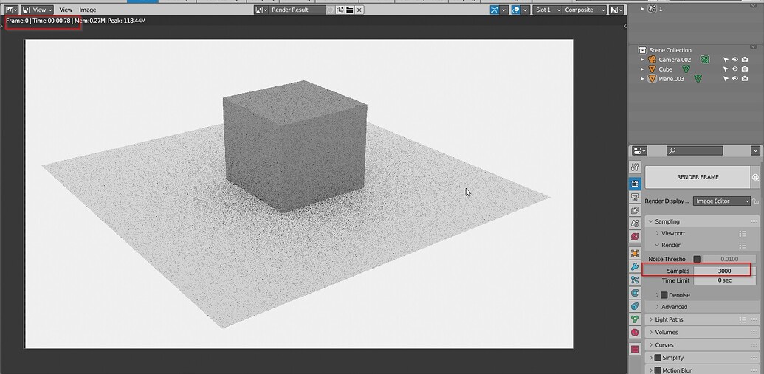Toggle selectability arrow for Cube

coord(726,69)
